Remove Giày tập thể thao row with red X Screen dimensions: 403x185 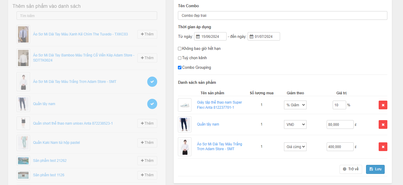tap(383, 105)
